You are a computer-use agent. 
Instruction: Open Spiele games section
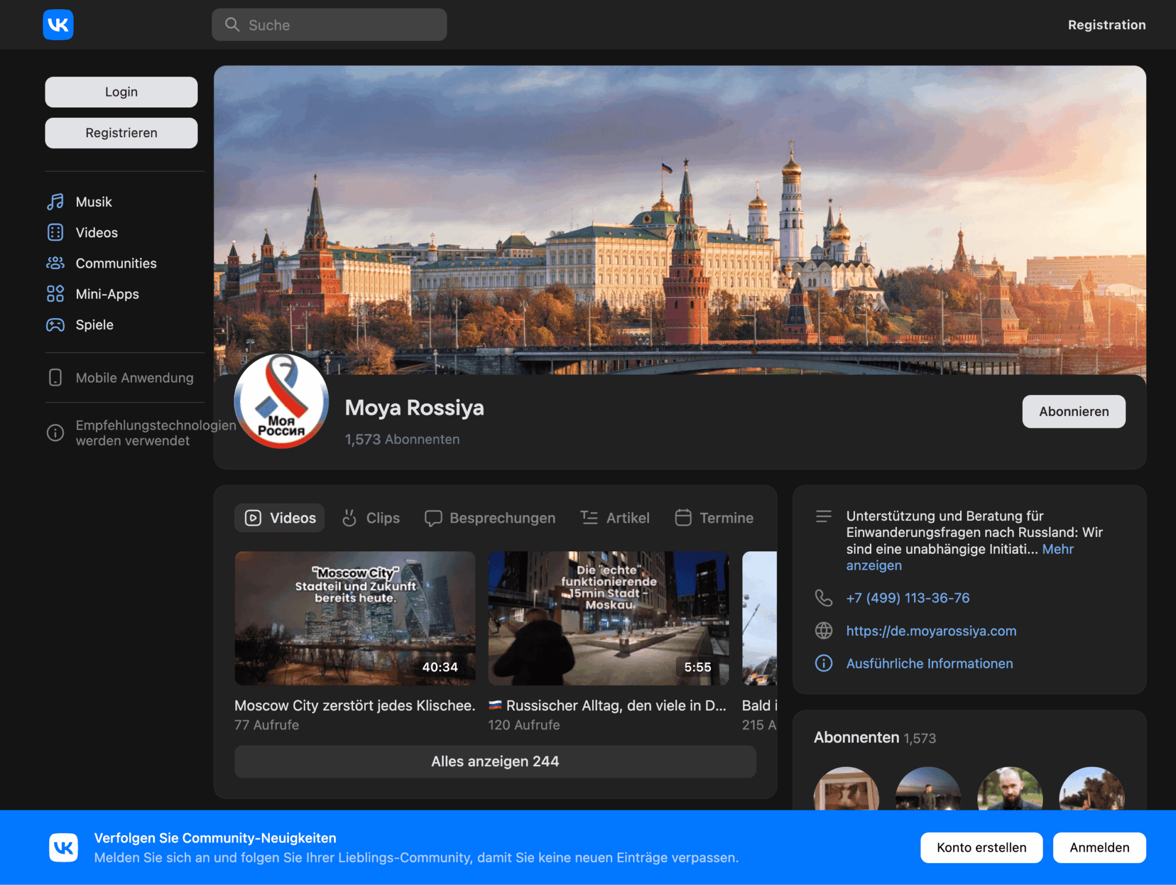point(95,325)
